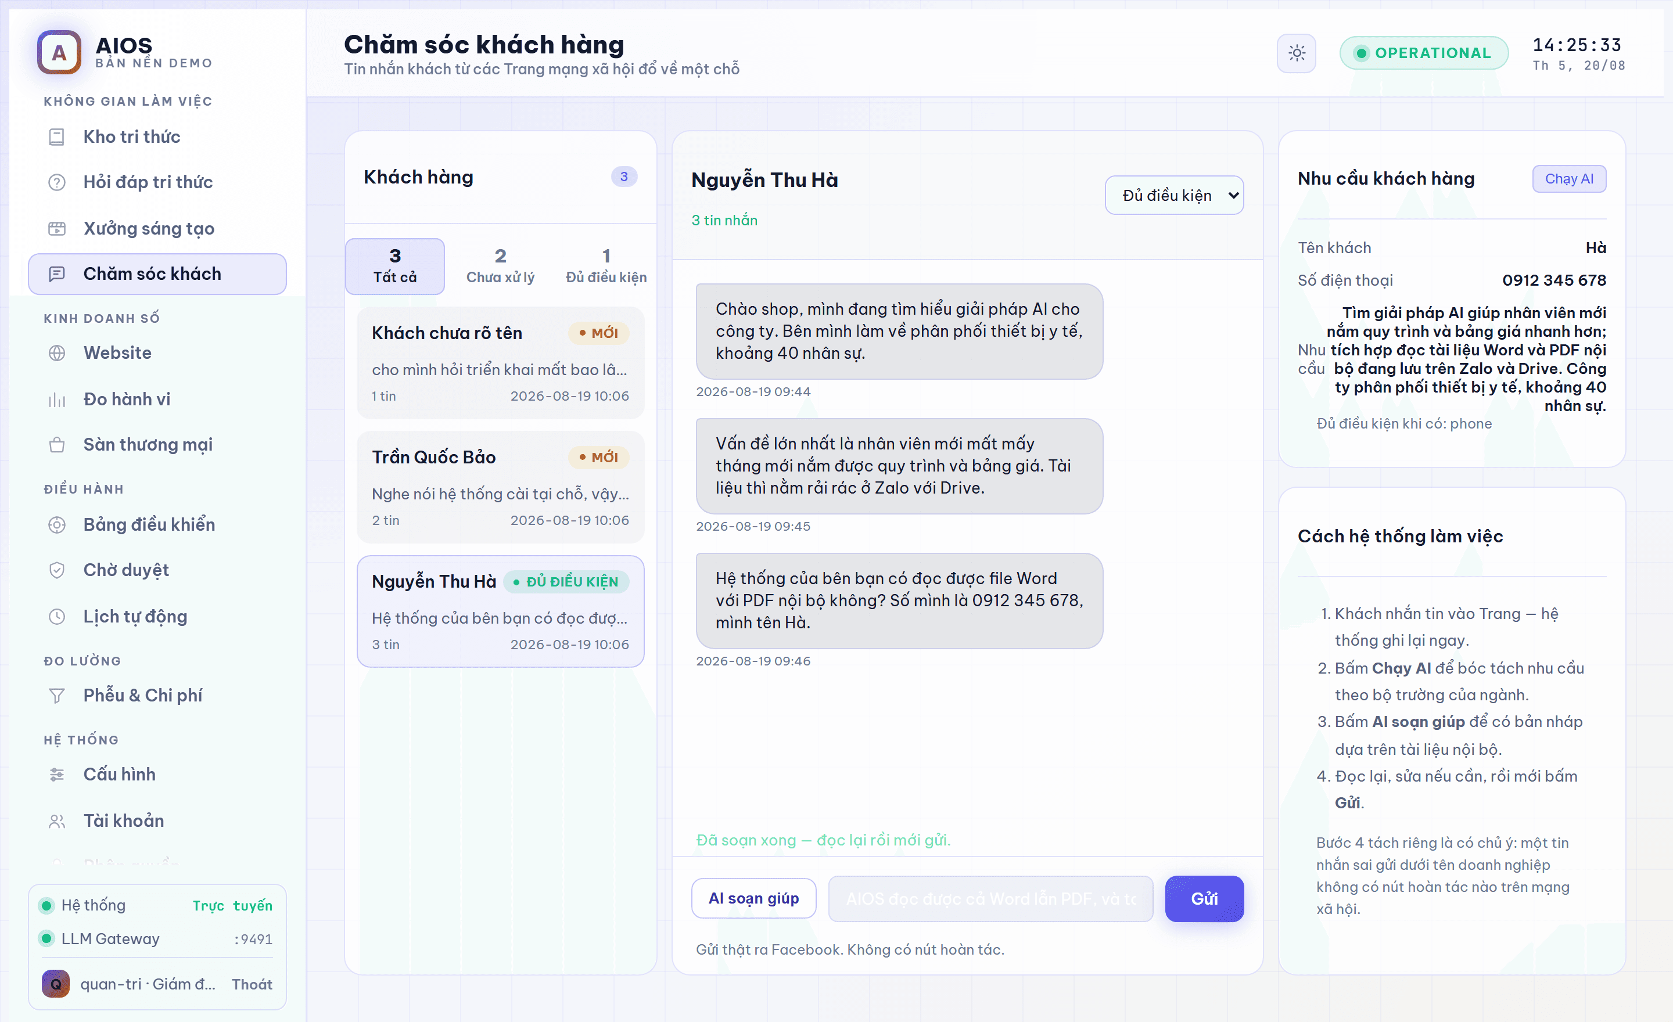The height and width of the screenshot is (1022, 1673).
Task: Switch to Chưa xử lý tab
Action: (500, 266)
